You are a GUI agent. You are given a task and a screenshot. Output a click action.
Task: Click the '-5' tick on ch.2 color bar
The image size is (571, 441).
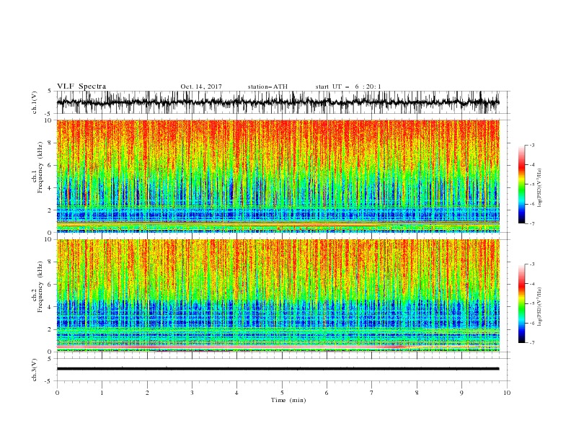(531, 303)
